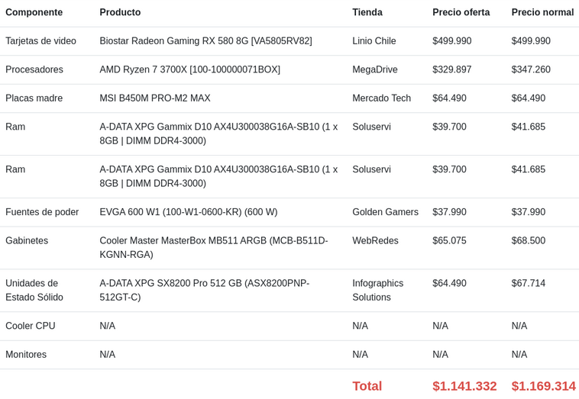Click the Tienda column header

[367, 12]
